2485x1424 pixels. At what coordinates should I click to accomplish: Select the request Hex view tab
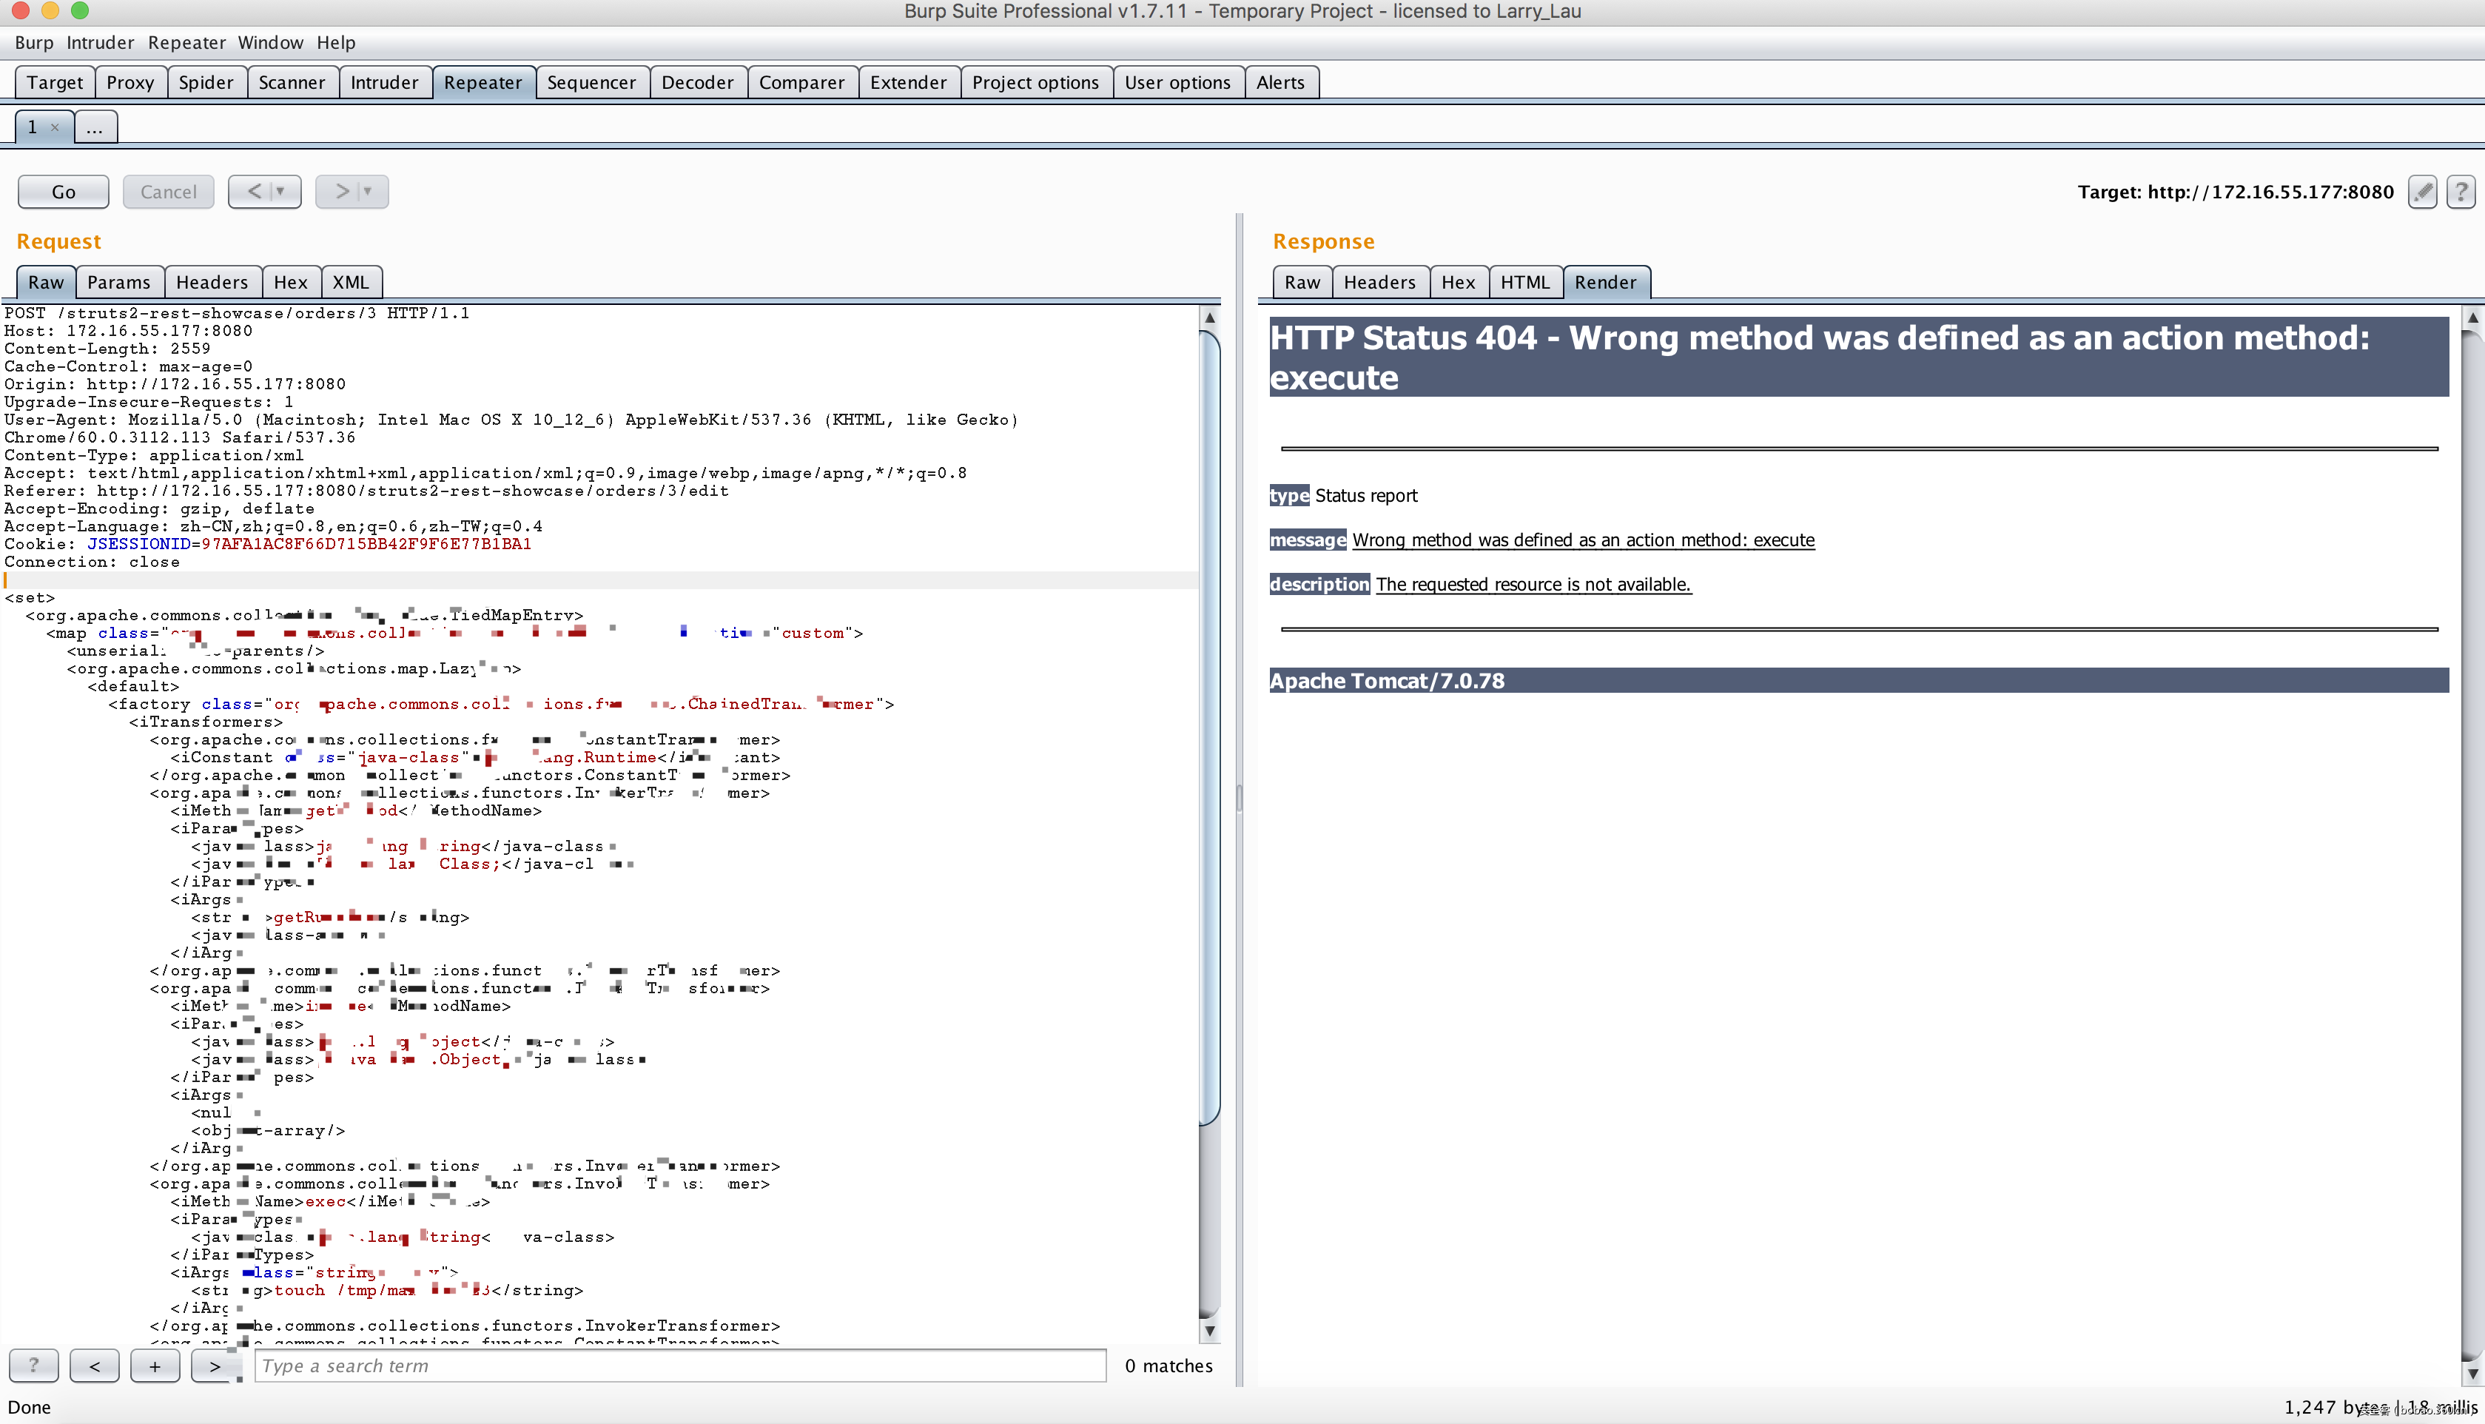[290, 283]
